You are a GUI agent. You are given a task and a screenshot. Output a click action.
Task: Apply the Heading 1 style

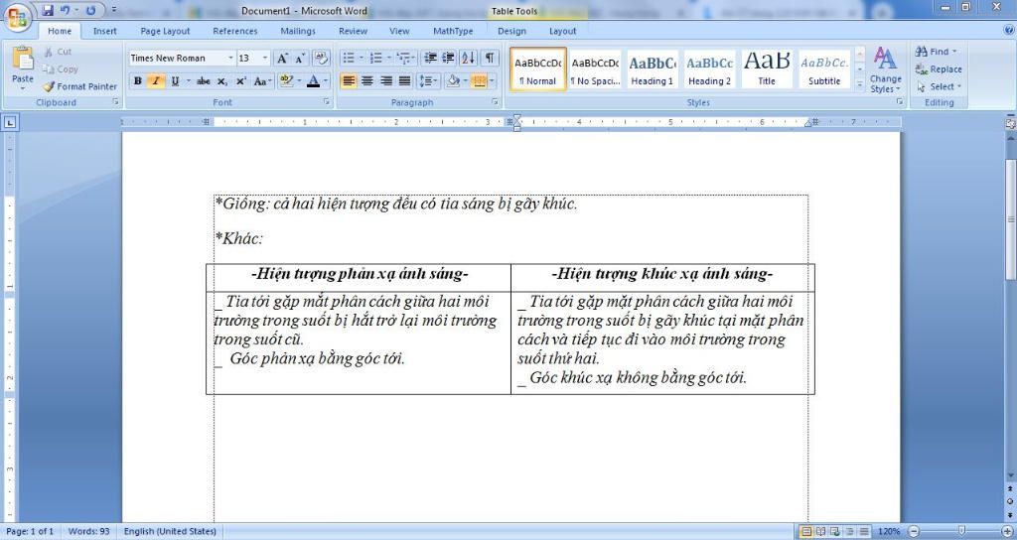(x=652, y=69)
